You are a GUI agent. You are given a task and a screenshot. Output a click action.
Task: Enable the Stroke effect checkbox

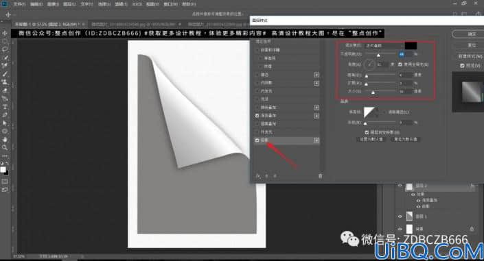click(257, 75)
